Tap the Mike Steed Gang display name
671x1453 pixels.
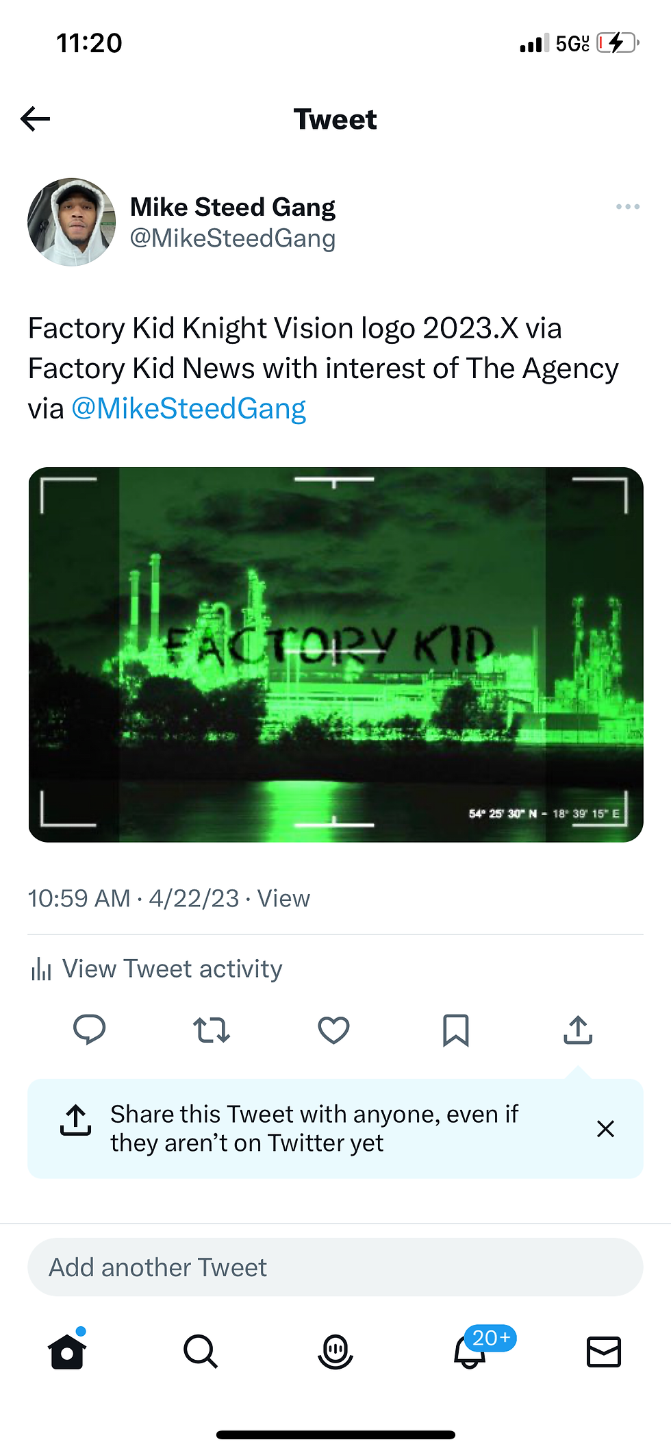pos(233,207)
